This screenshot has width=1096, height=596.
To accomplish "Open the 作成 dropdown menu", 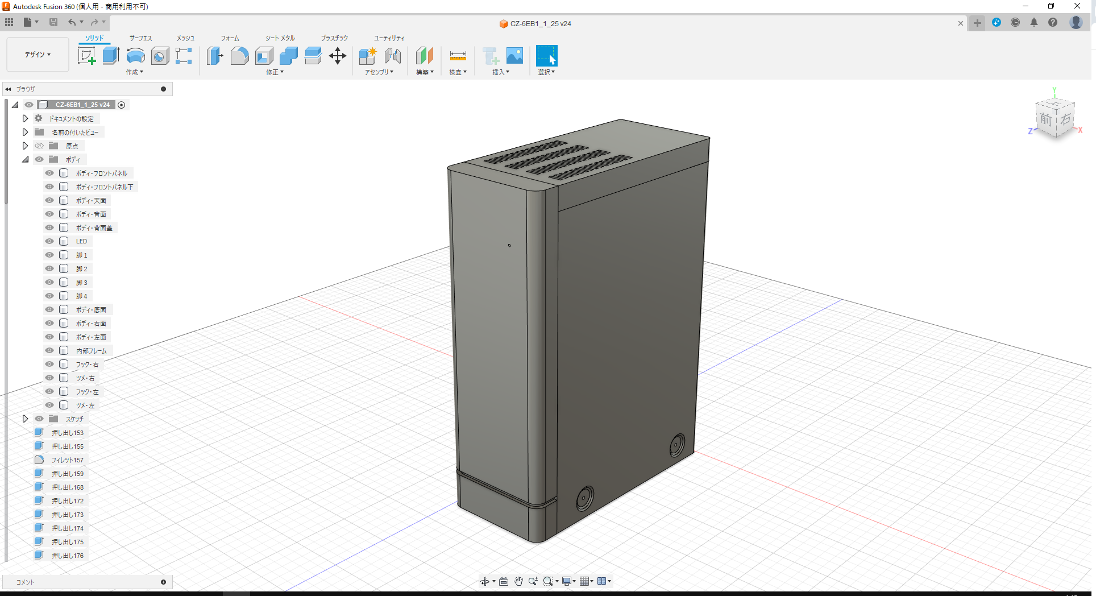I will click(134, 72).
